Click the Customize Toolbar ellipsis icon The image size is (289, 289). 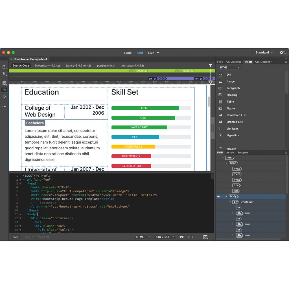4,106
